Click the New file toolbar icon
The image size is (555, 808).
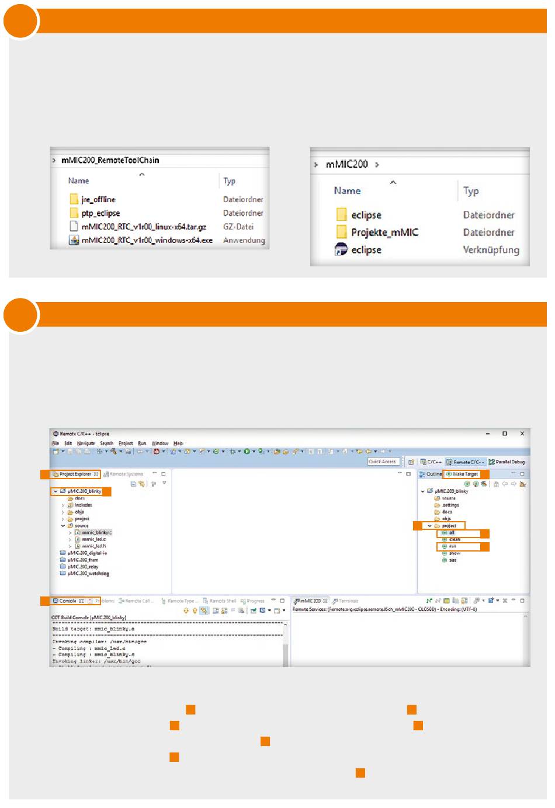(56, 452)
